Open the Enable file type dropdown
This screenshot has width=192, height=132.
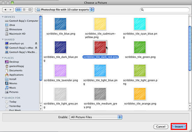point(96,117)
